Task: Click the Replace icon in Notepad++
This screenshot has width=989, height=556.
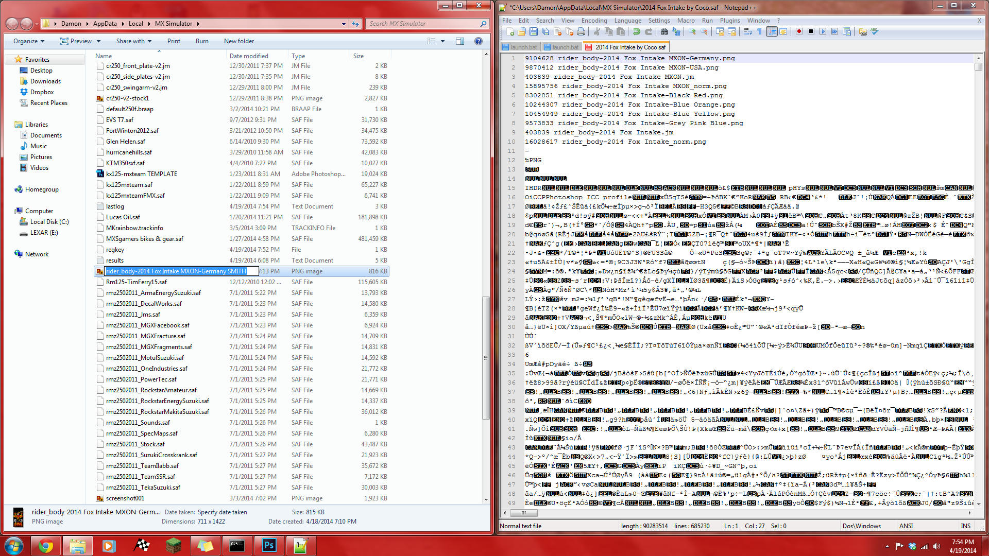Action: pos(676,31)
